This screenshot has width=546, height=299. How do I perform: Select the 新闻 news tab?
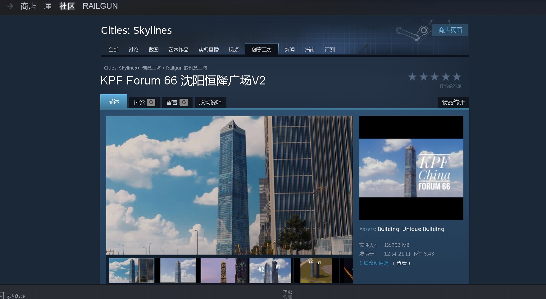pyautogui.click(x=289, y=50)
